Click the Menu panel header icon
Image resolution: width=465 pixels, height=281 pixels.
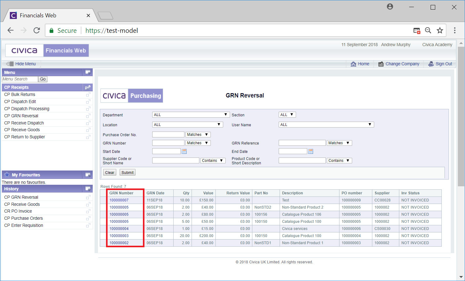click(x=88, y=72)
